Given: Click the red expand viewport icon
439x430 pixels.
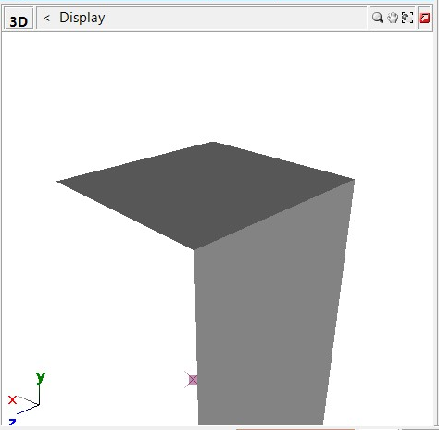Looking at the screenshot, I should (x=424, y=18).
